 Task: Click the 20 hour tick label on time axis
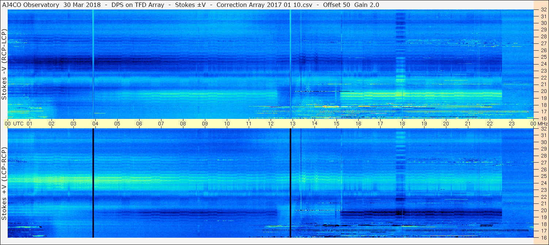pos(446,124)
